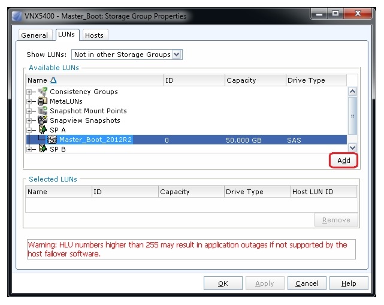Open the Hosts tab
Screen dimensions: 384x305
point(94,35)
